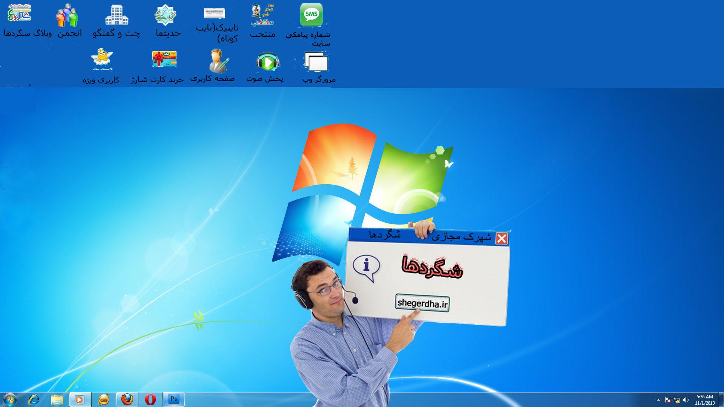Open the user page icon (صفحه کاربری)
Viewport: 724px width, 407px height.
(x=218, y=61)
